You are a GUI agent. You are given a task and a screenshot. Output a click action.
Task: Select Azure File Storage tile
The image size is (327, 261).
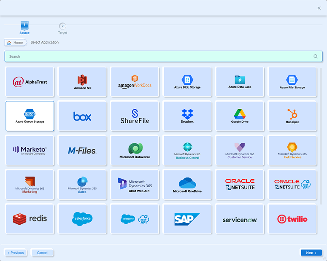292,82
